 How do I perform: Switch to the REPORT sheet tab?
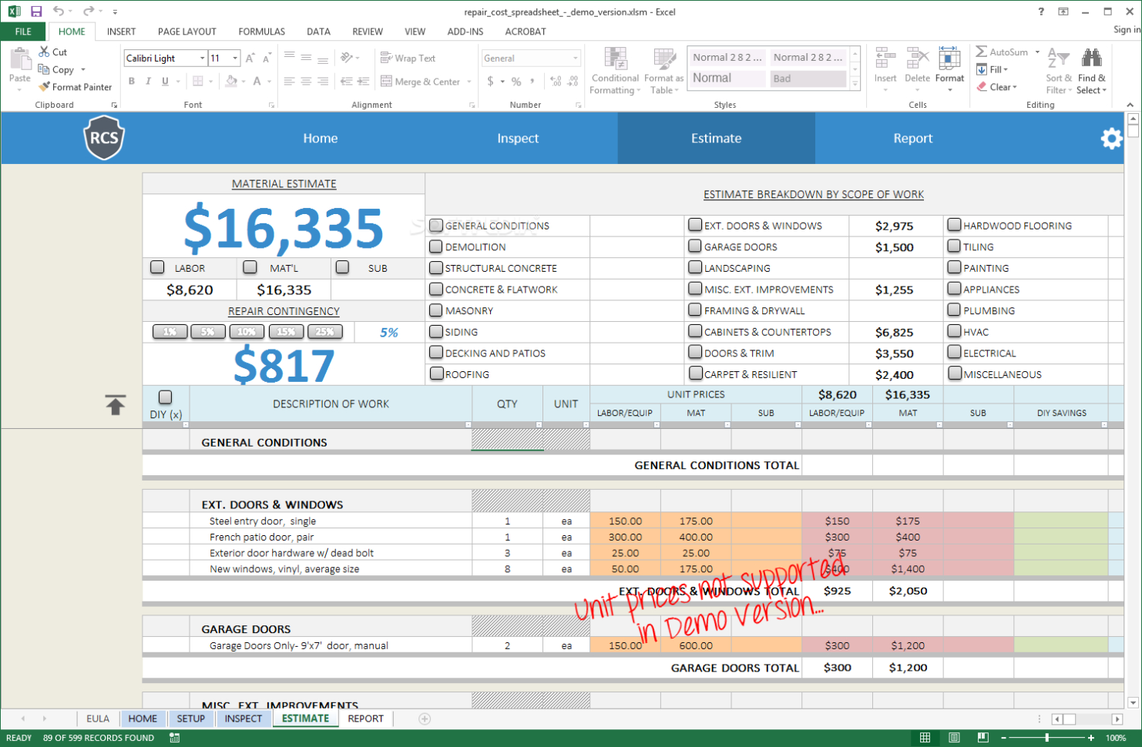click(x=365, y=718)
